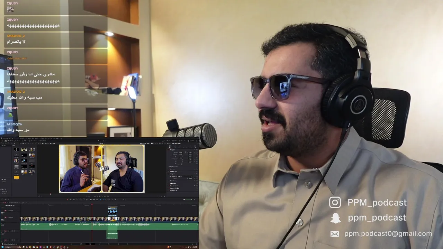Open the orange bin folder in Media Pool
This screenshot has width=443, height=249.
(x=16, y=177)
